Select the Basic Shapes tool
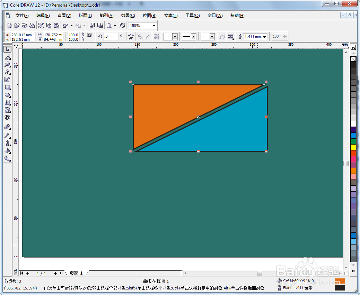Screen dimensions: 360x295 (x=7, y=110)
